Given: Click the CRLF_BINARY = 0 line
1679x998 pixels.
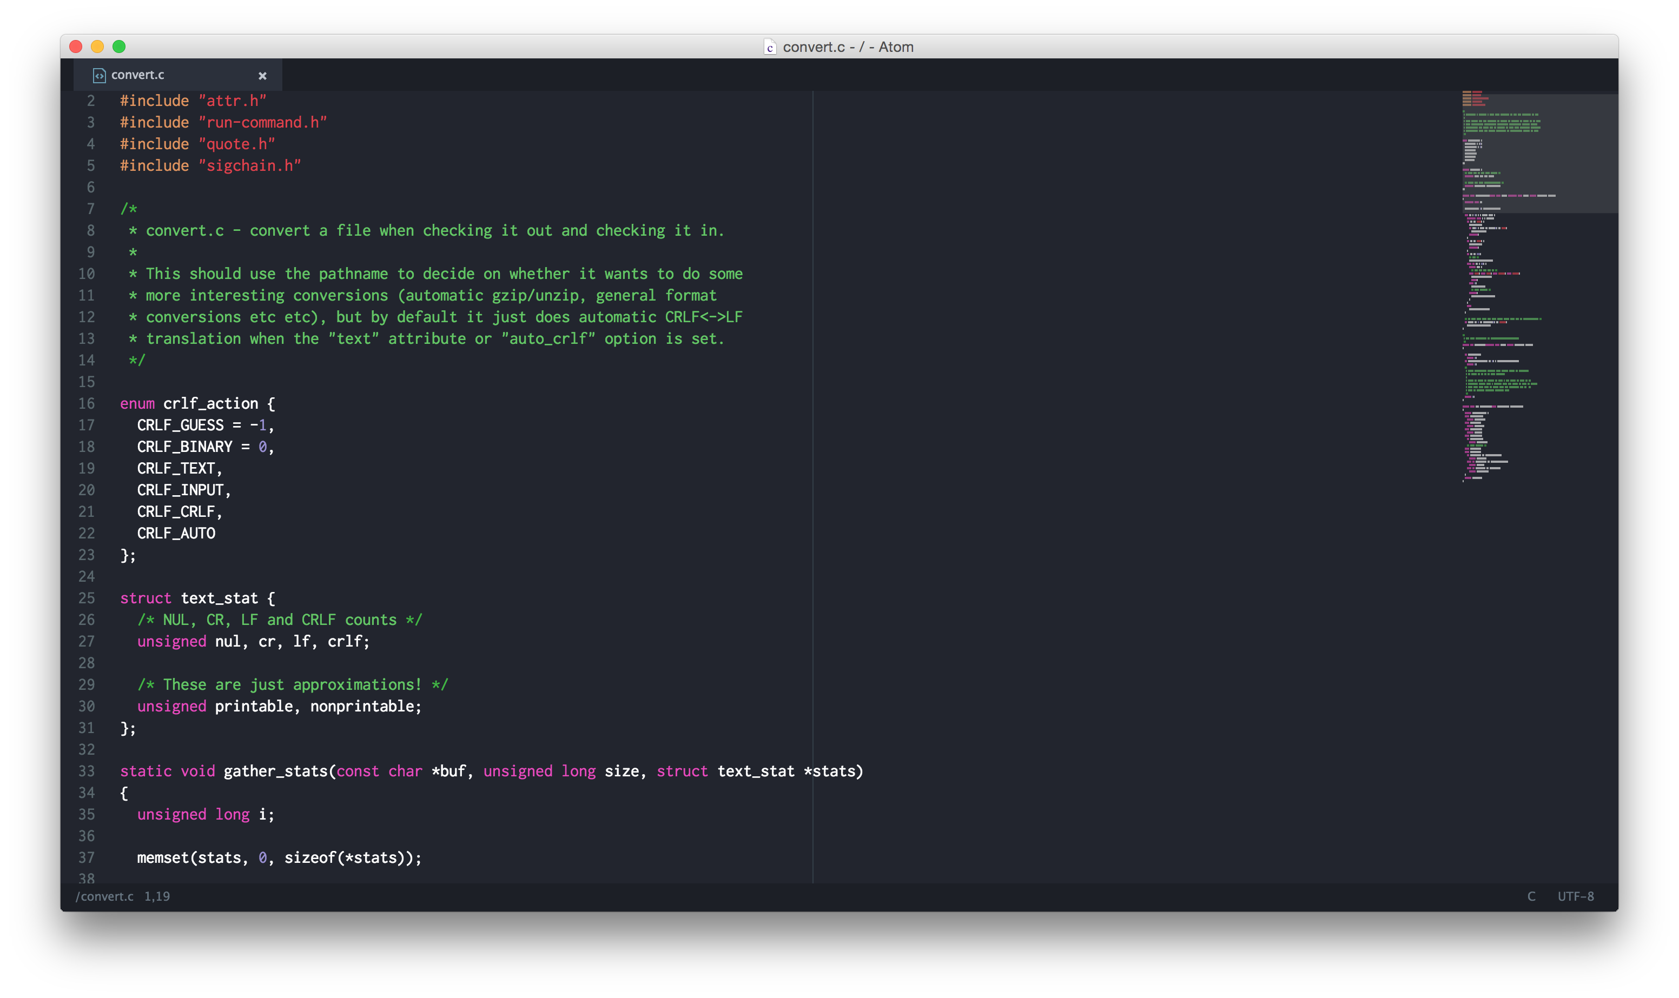Looking at the screenshot, I should click(205, 447).
